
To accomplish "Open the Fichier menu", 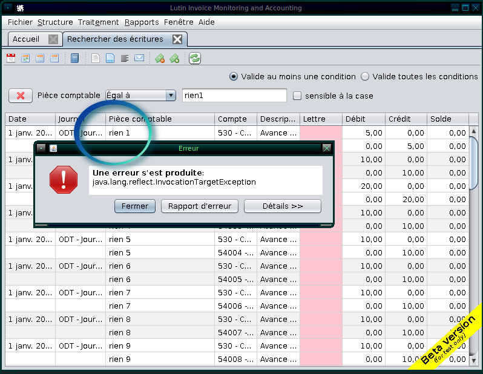I will point(20,22).
